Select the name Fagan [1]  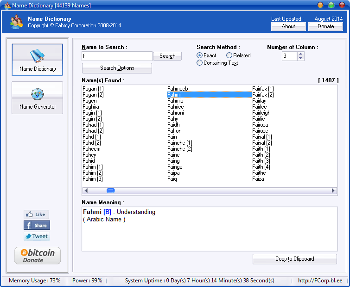93,89
